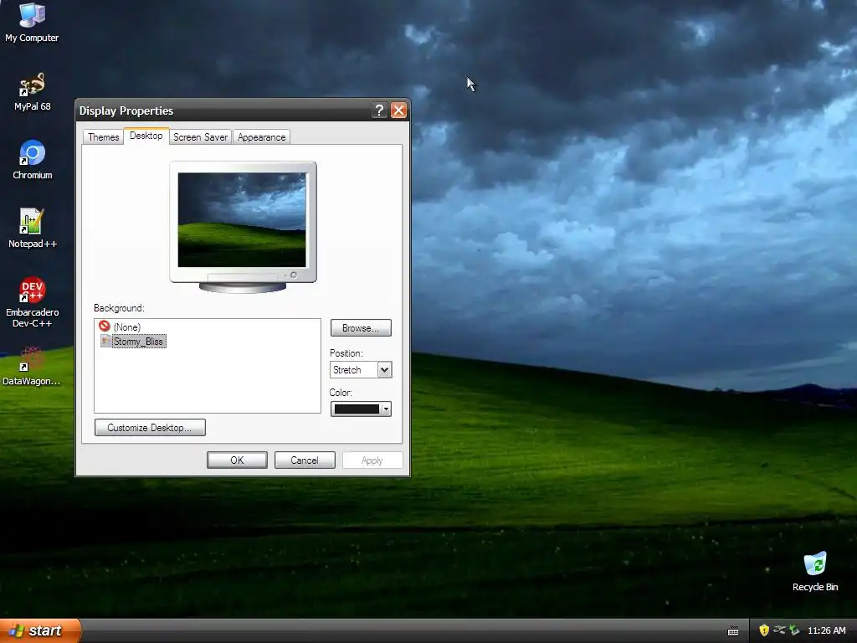
Task: Click the red no-symbol icon beside (None)
Action: 105,327
